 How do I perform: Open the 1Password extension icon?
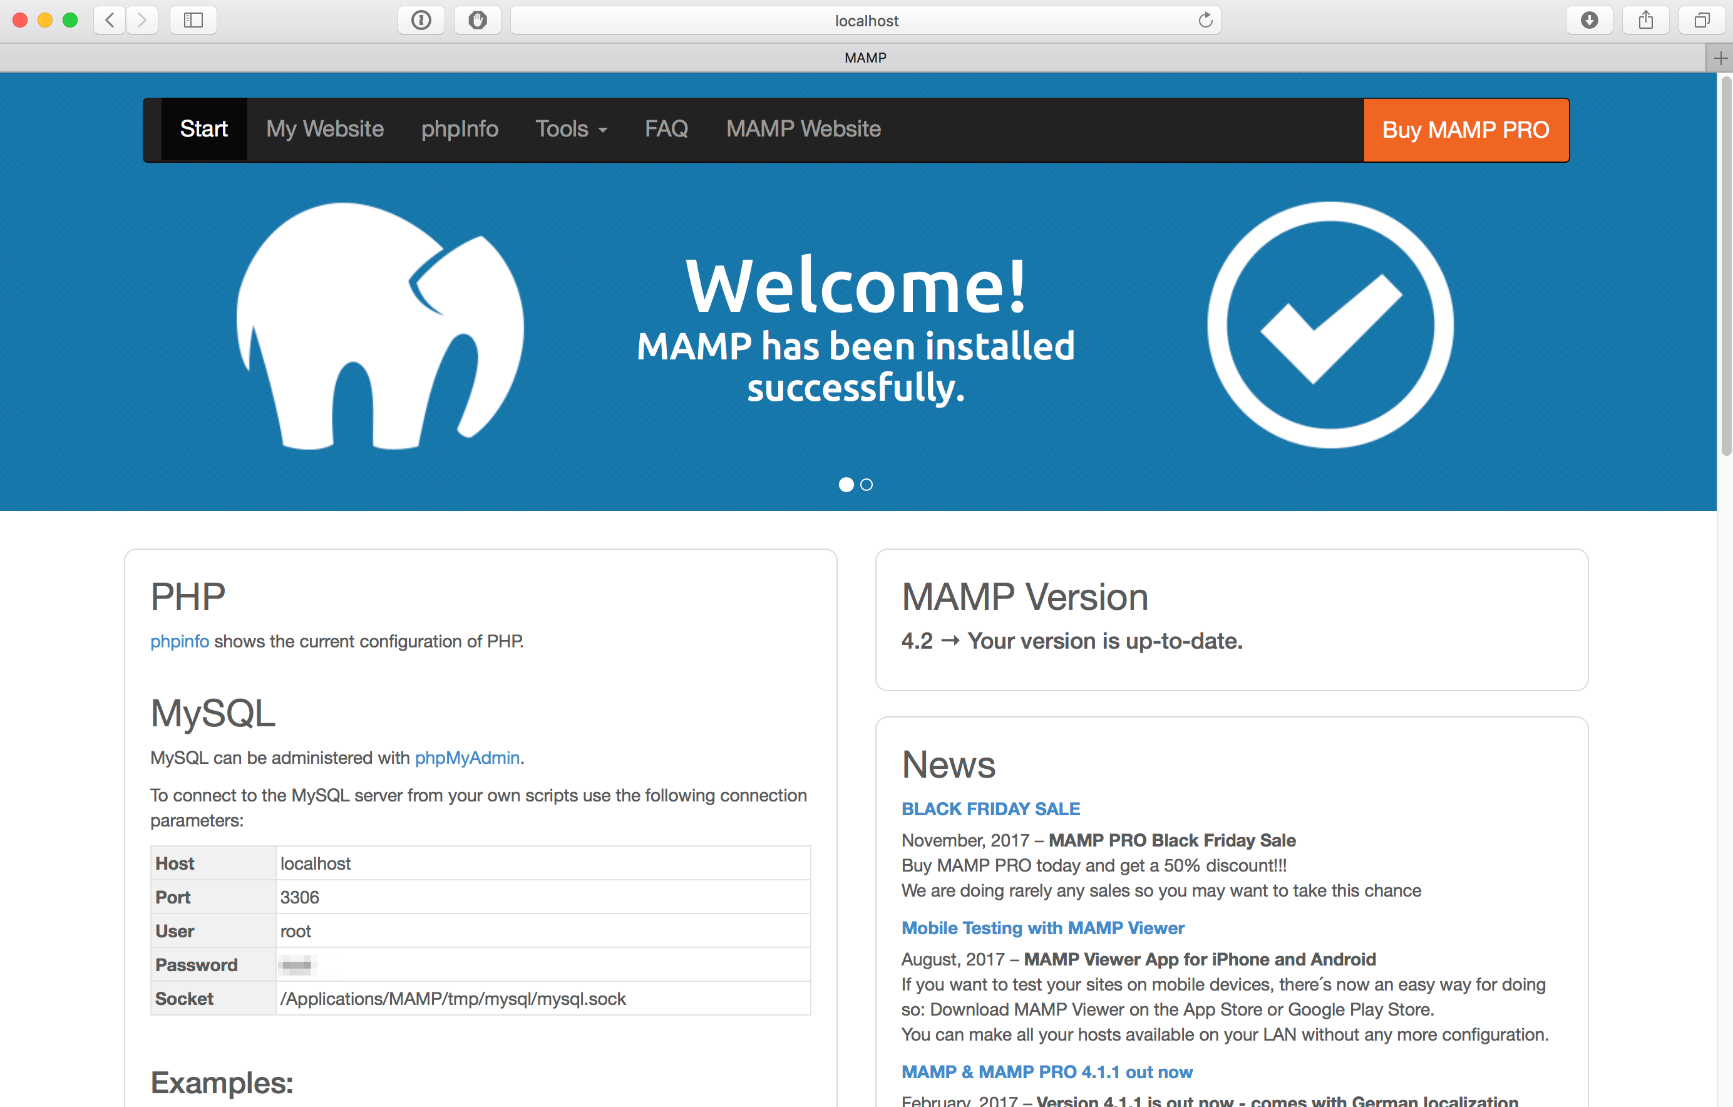(422, 20)
